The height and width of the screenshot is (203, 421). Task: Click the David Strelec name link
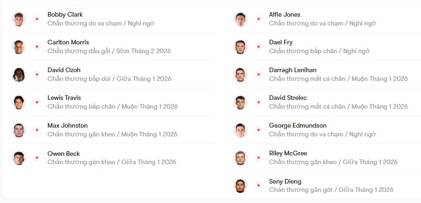click(288, 98)
